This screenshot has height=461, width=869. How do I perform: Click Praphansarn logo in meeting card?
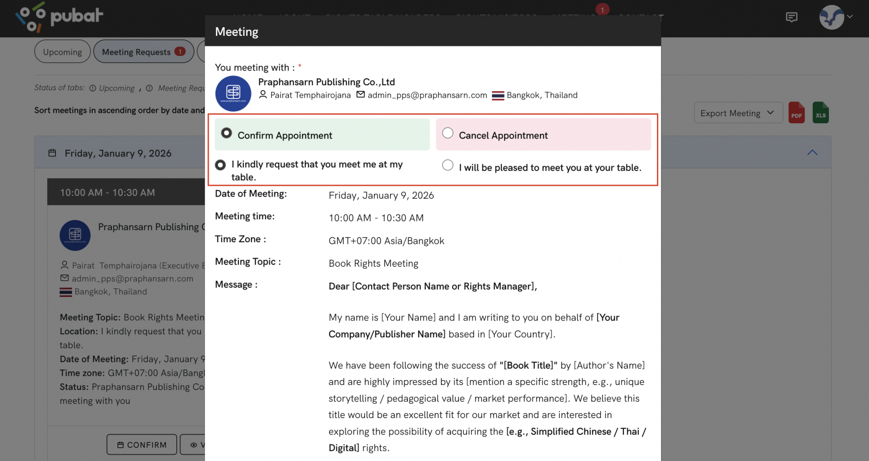(75, 235)
